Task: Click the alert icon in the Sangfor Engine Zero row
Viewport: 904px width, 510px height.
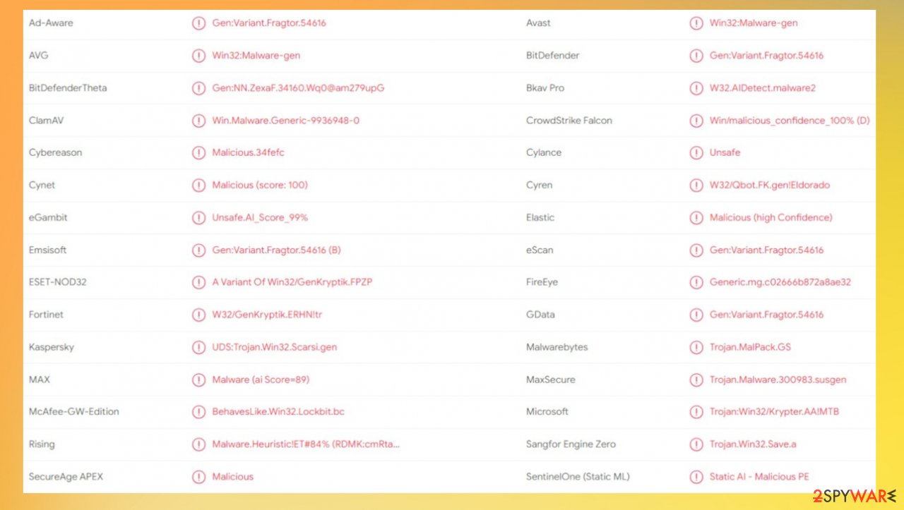Action: [x=696, y=444]
